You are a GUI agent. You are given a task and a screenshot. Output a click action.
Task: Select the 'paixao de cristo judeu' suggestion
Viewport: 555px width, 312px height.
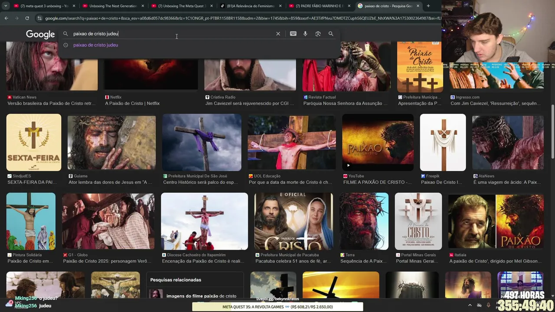(x=95, y=45)
